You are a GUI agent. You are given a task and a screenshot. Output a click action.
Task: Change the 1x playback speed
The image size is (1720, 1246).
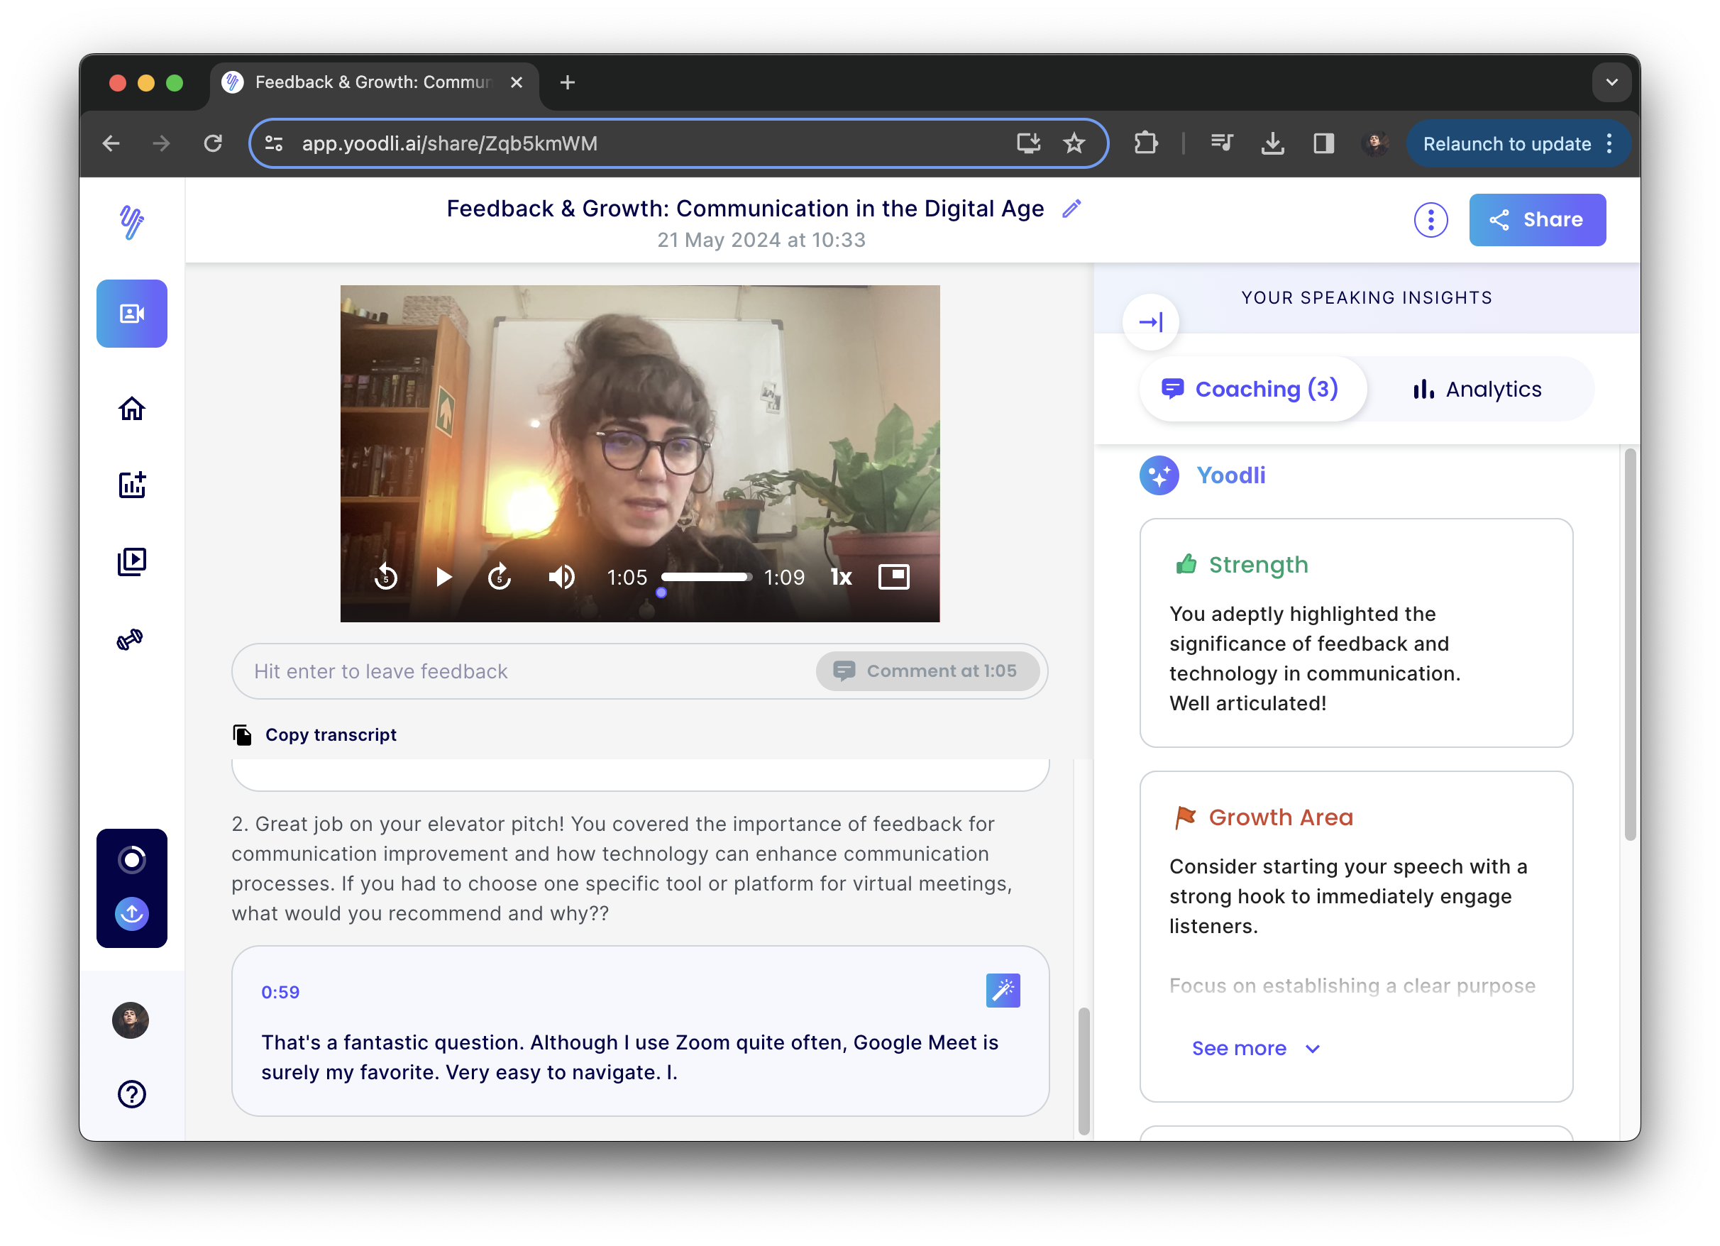(841, 577)
